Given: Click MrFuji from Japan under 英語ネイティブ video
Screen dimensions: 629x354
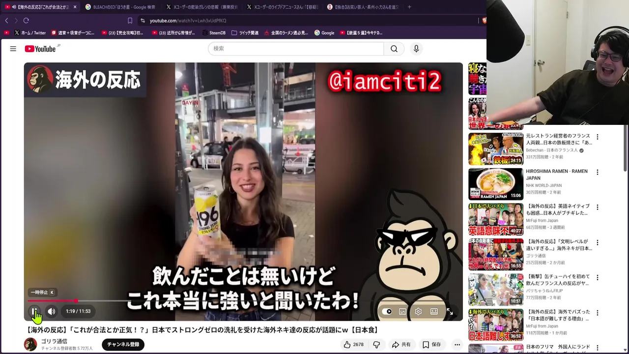Looking at the screenshot, I should (542, 221).
